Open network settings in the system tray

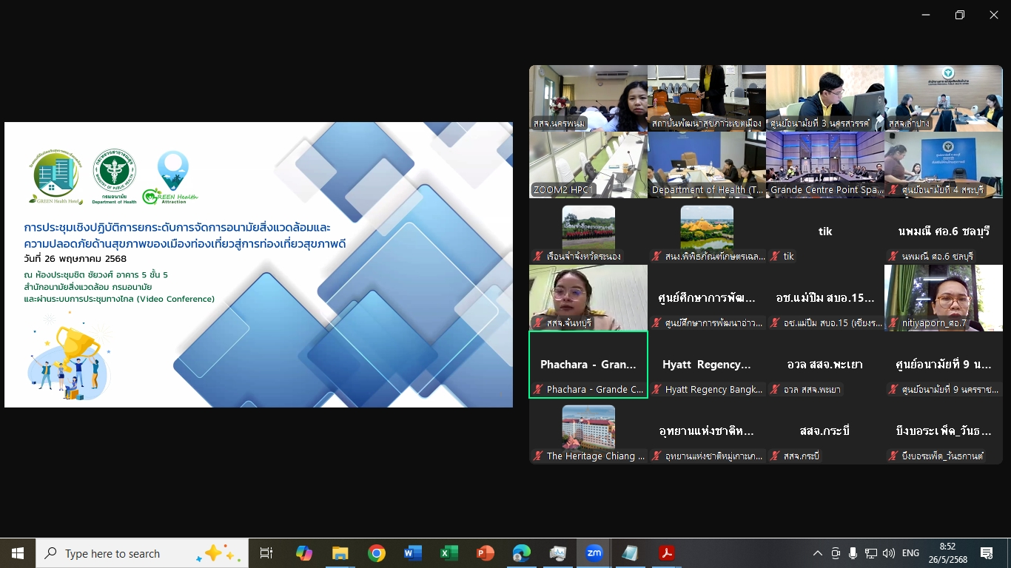(x=871, y=553)
